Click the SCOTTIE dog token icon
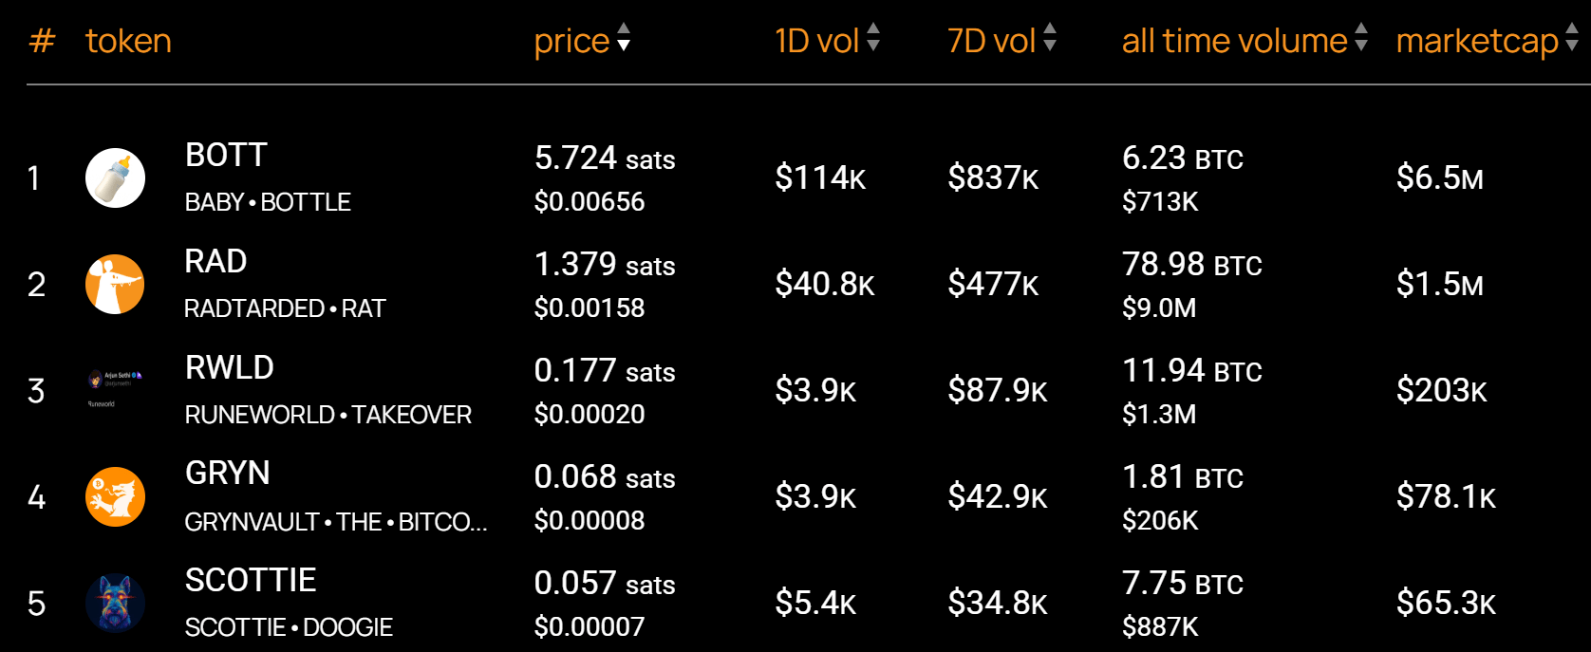Screen dimensions: 1591x652 coord(115,603)
